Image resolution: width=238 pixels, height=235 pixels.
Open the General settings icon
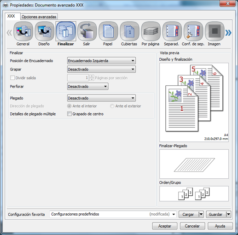23,31
